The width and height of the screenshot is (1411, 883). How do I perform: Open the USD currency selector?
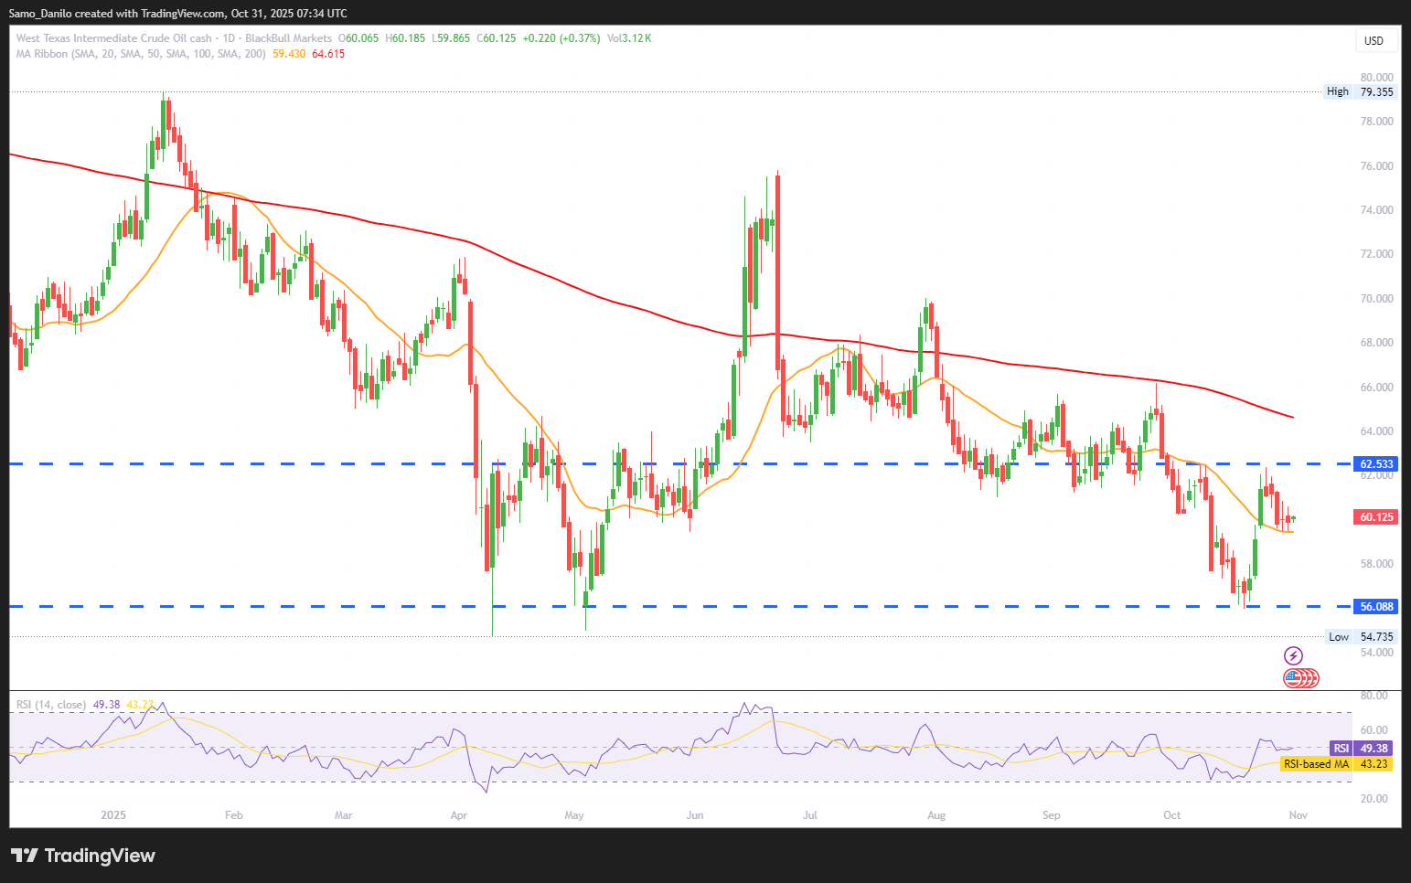pos(1374,40)
